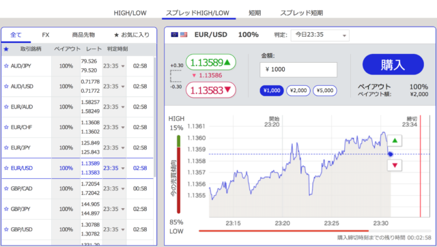Select the HIGH rate 1.13589 button
Screen dimensions: 437x247
click(x=211, y=62)
